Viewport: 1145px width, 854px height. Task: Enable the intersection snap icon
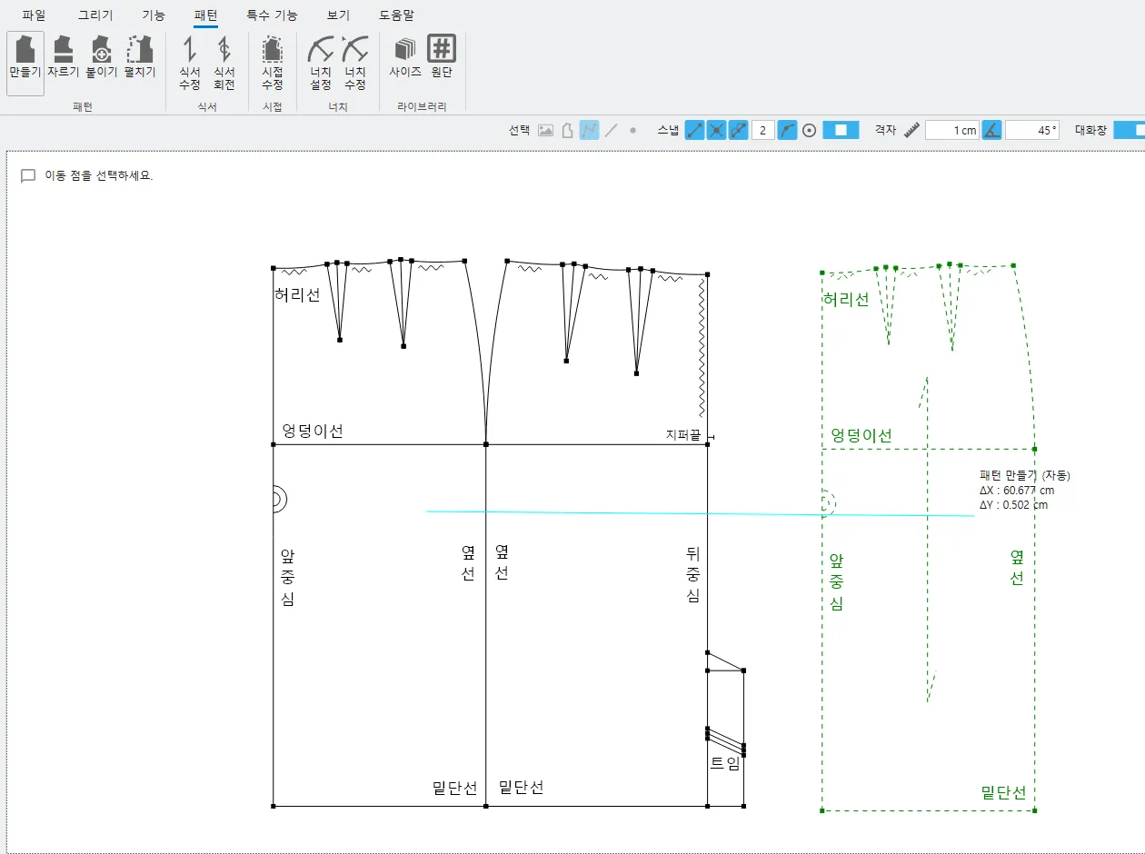click(717, 130)
